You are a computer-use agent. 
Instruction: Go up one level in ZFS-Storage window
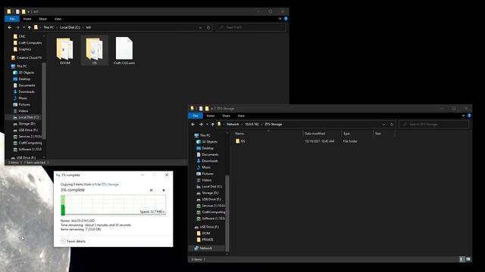213,124
